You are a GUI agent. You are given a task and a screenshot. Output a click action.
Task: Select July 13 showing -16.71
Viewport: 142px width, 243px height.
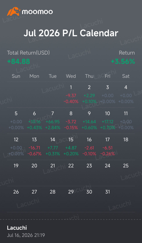point(34,147)
